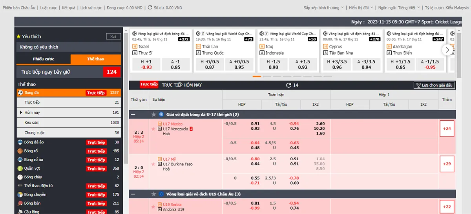This screenshot has height=214, width=471.
Task: Favorite the U-17 world championship league star
Action: coord(154,114)
